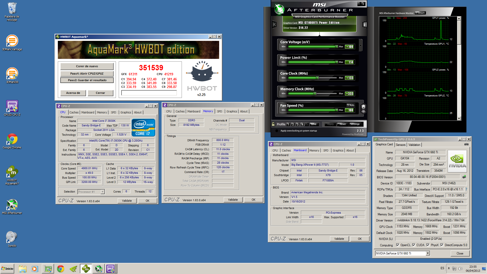This screenshot has width=487, height=274.
Task: Click Validate in the Mainboard CPU-Z window
Action: click(x=339, y=239)
